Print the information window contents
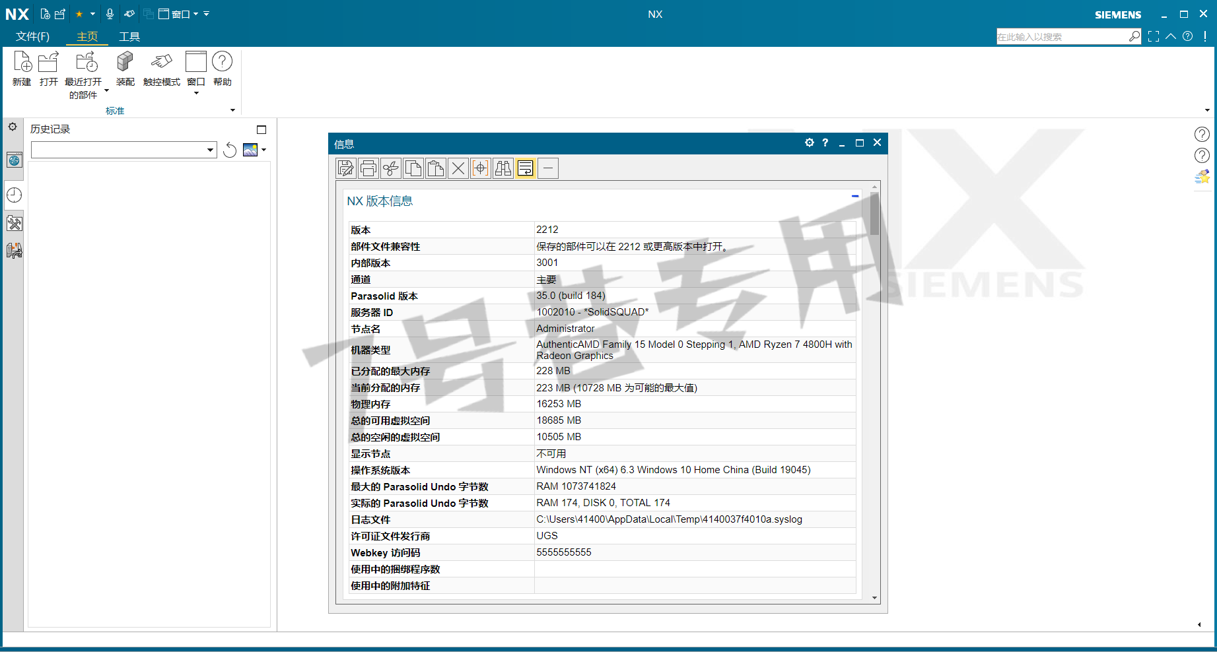The image size is (1217, 652). coord(368,168)
